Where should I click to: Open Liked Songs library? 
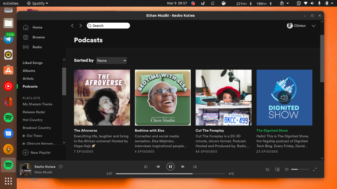[33, 63]
